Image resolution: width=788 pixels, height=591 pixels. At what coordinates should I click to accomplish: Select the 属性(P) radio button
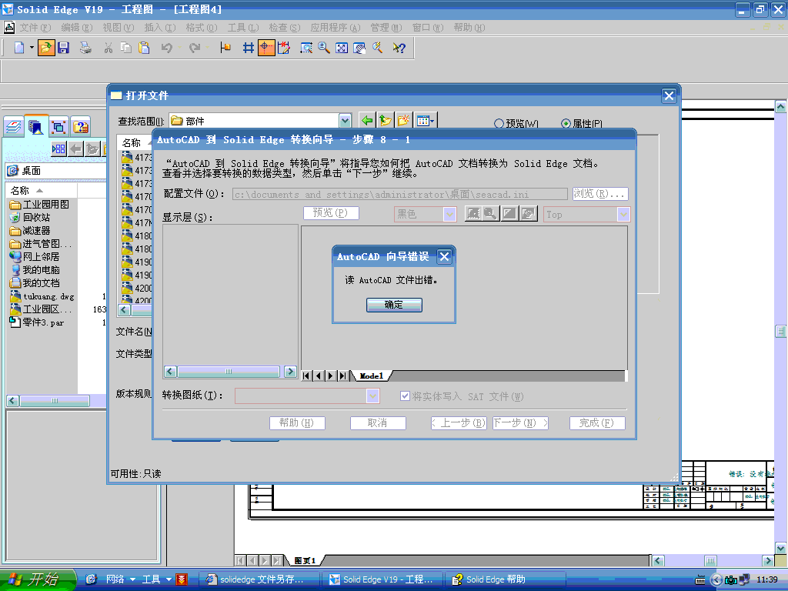pyautogui.click(x=566, y=123)
